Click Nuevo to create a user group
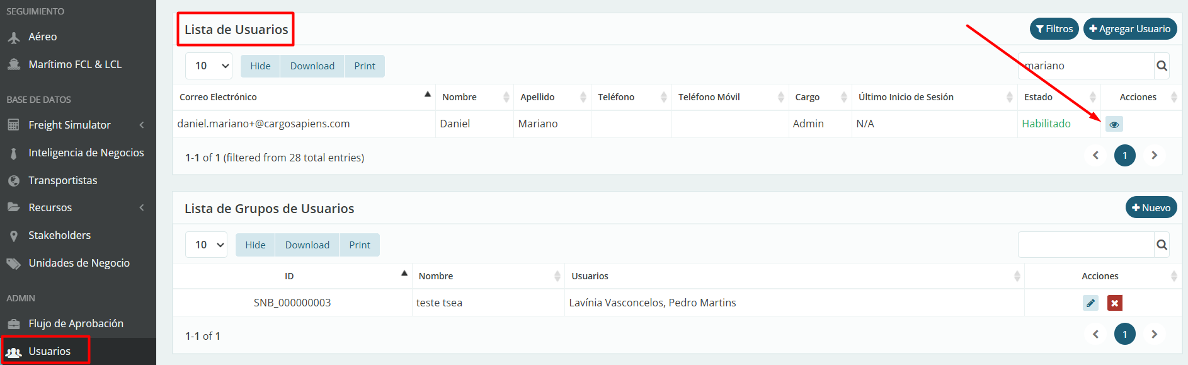Image resolution: width=1188 pixels, height=365 pixels. (1151, 207)
